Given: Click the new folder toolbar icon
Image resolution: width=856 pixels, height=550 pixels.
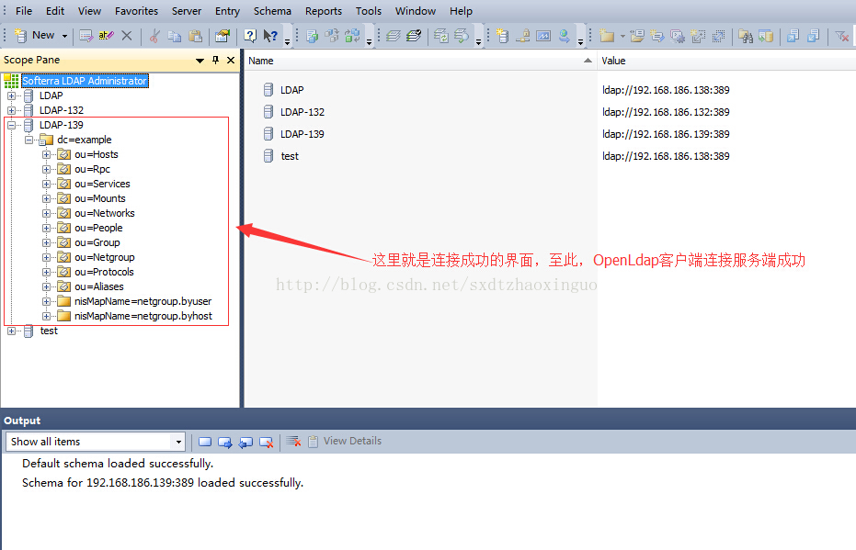Looking at the screenshot, I should [607, 36].
